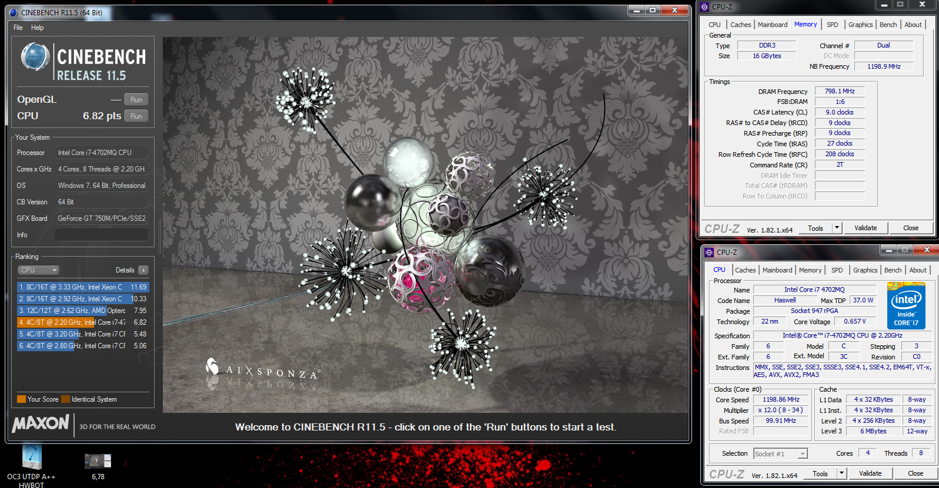This screenshot has height=488, width=939.
Task: Open Mainboard tab in top CPU-Z window
Action: (x=773, y=25)
